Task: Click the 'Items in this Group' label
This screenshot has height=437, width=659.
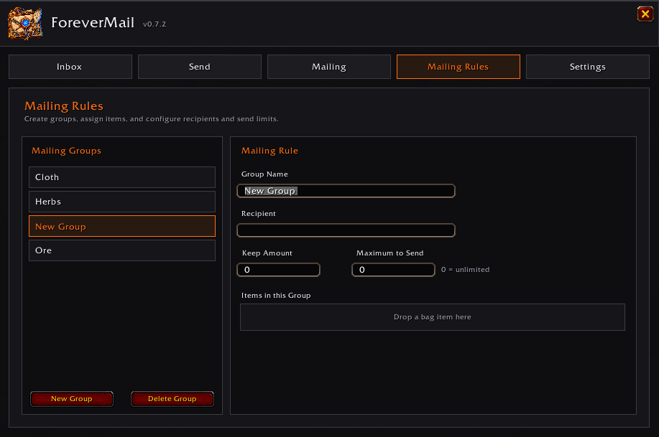Action: pyautogui.click(x=276, y=296)
